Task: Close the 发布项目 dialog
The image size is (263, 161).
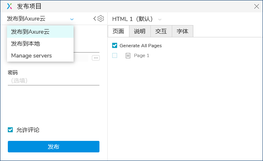Action: 256,7
